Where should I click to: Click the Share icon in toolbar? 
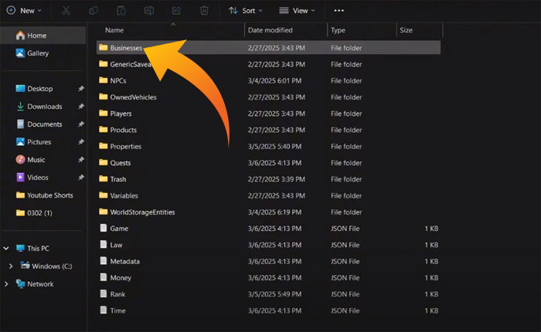click(x=176, y=11)
